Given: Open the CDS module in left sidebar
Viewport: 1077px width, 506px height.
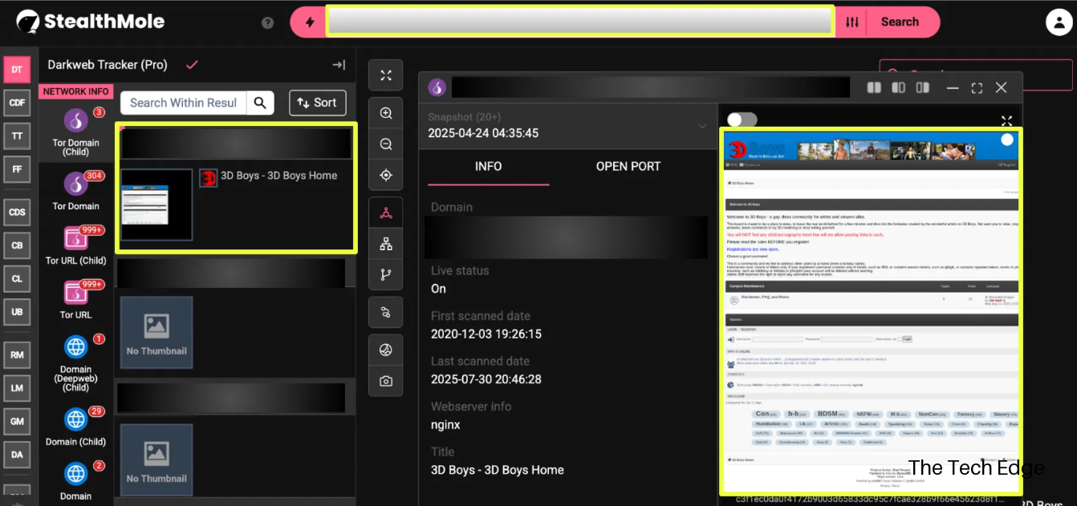Looking at the screenshot, I should (17, 213).
